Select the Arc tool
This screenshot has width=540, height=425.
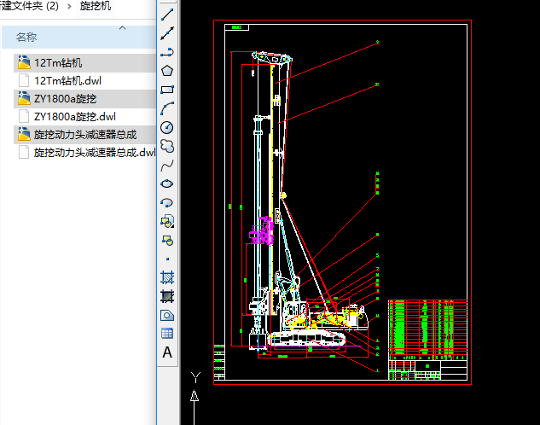(x=167, y=108)
